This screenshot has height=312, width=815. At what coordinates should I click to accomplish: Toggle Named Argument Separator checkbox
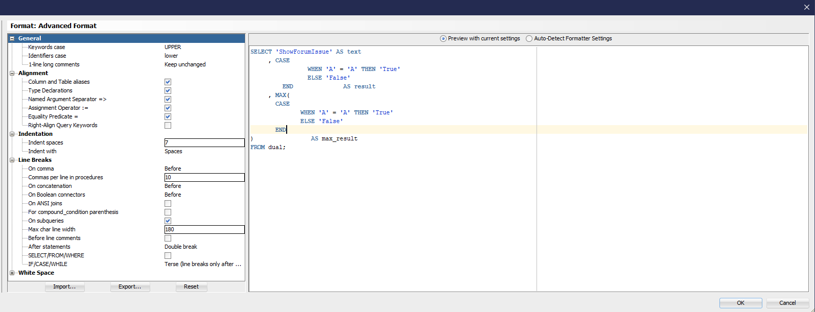pos(168,99)
